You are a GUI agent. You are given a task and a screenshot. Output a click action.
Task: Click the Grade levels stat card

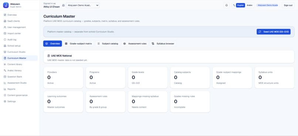pos(148,78)
